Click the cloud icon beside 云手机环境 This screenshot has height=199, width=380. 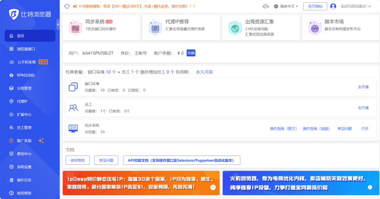click(x=11, y=62)
